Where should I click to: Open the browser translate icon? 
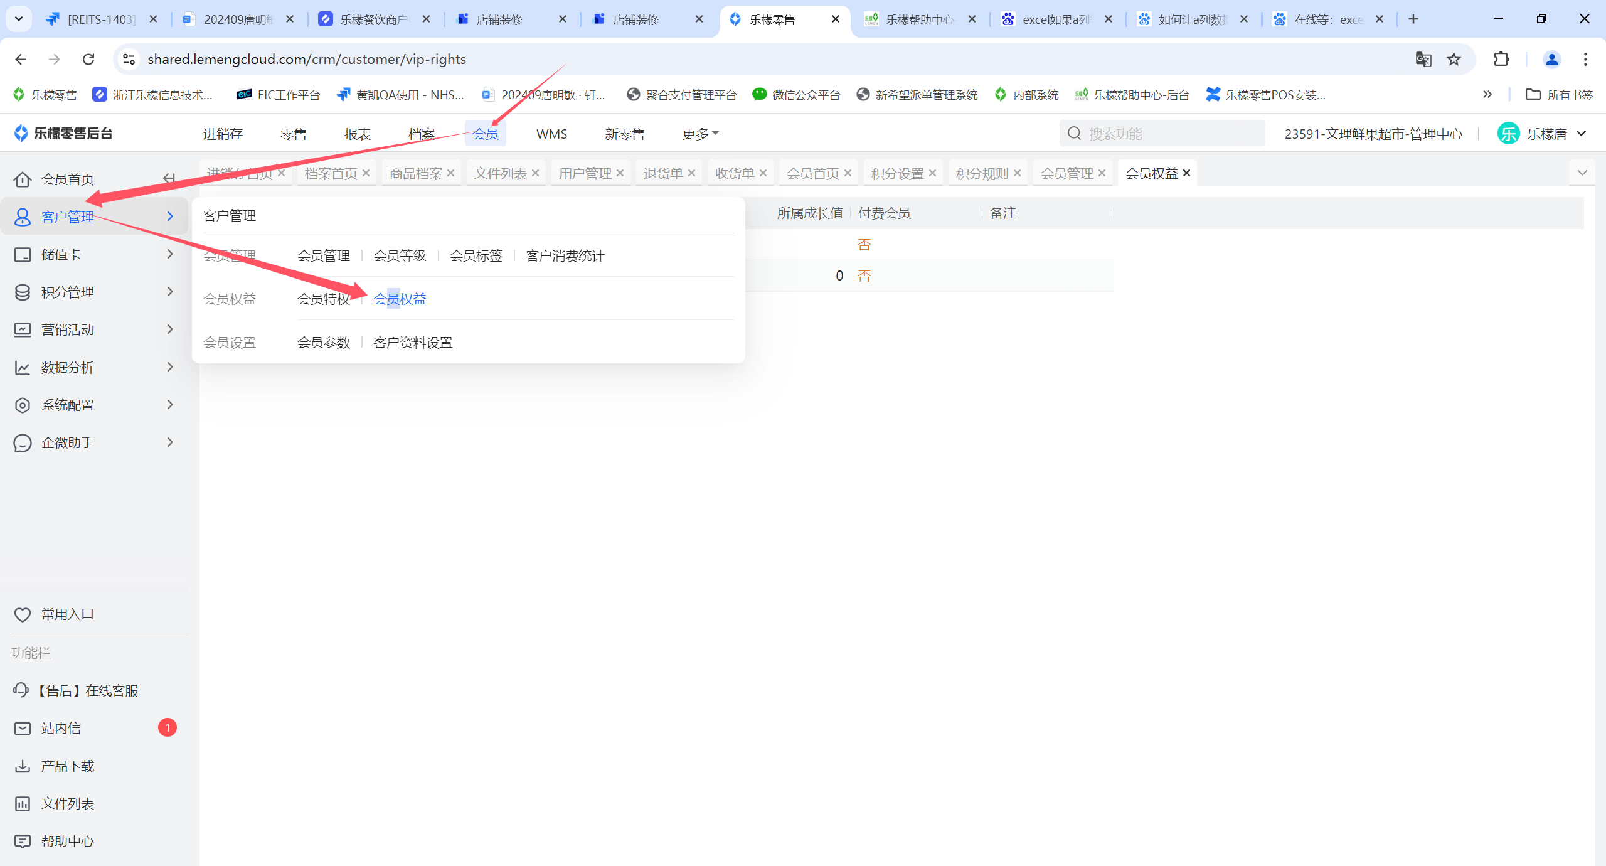coord(1423,59)
